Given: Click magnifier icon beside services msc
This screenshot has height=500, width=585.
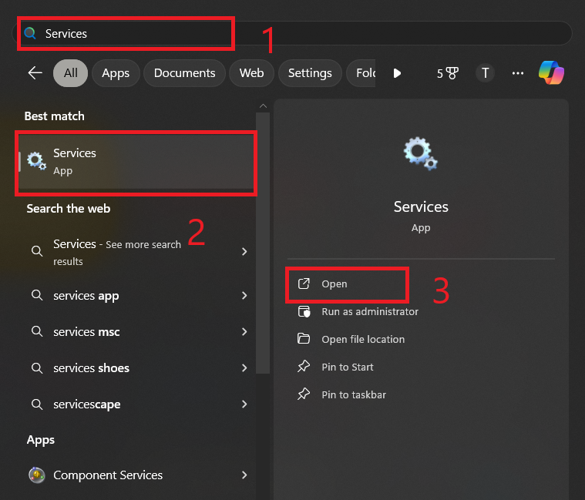Looking at the screenshot, I should (x=37, y=331).
